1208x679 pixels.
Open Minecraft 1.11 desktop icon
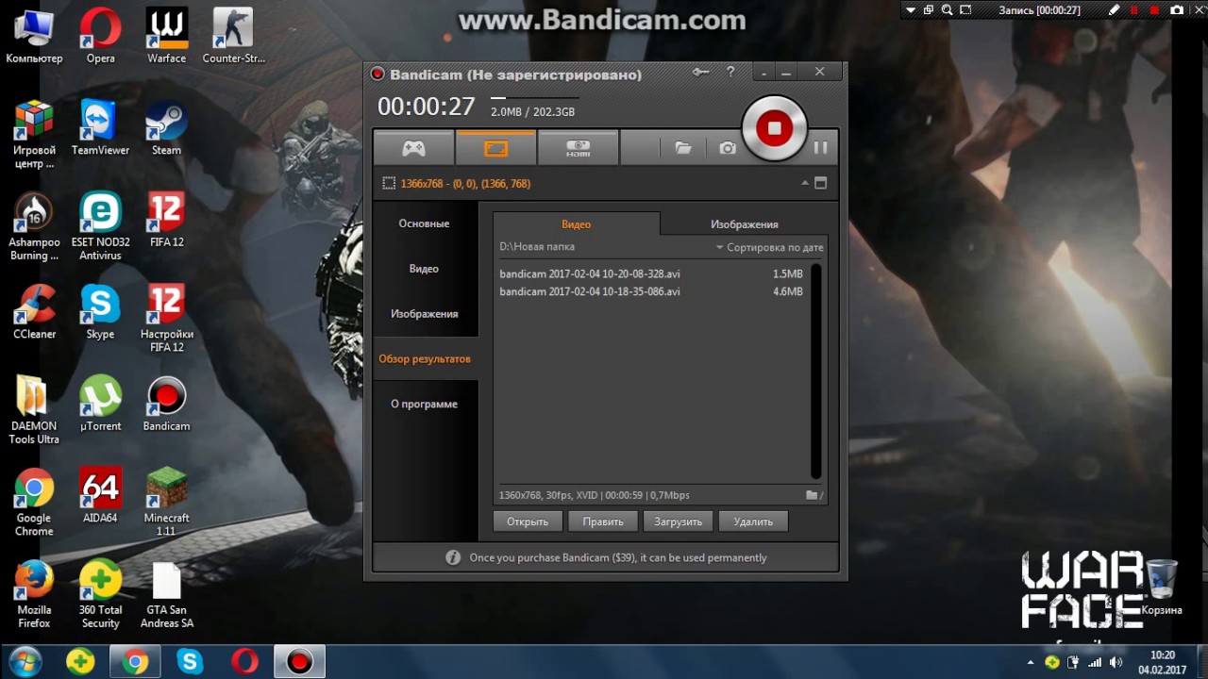pos(167,502)
